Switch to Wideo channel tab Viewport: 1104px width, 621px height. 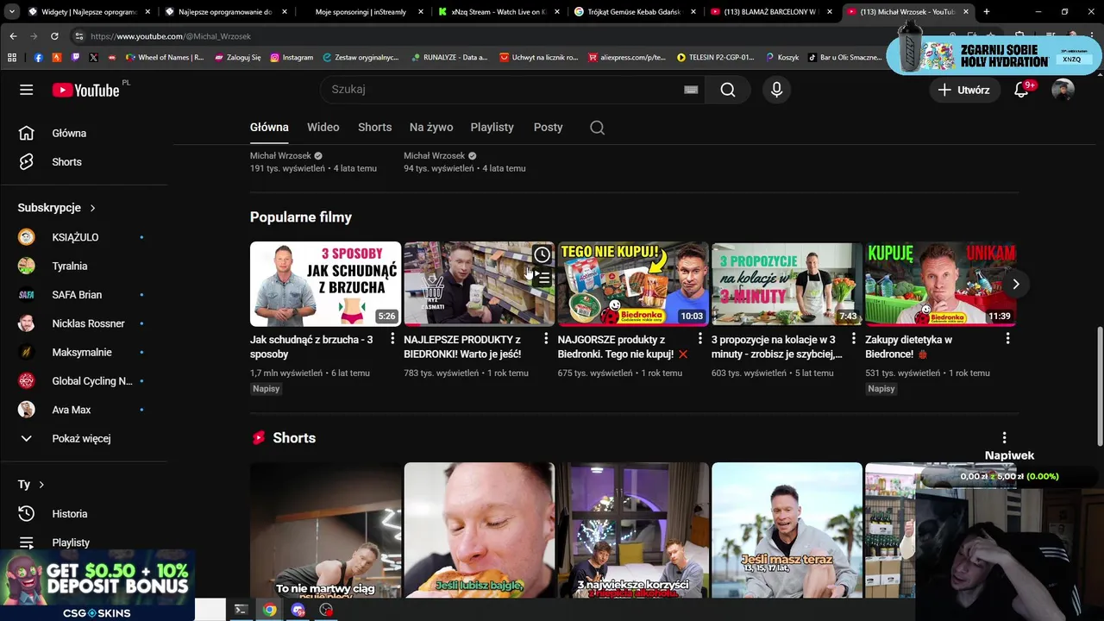323,127
